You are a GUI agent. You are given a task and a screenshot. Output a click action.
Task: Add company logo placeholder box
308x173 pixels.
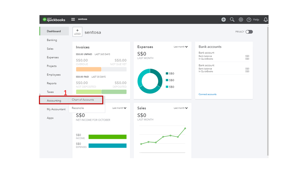[x=77, y=32]
